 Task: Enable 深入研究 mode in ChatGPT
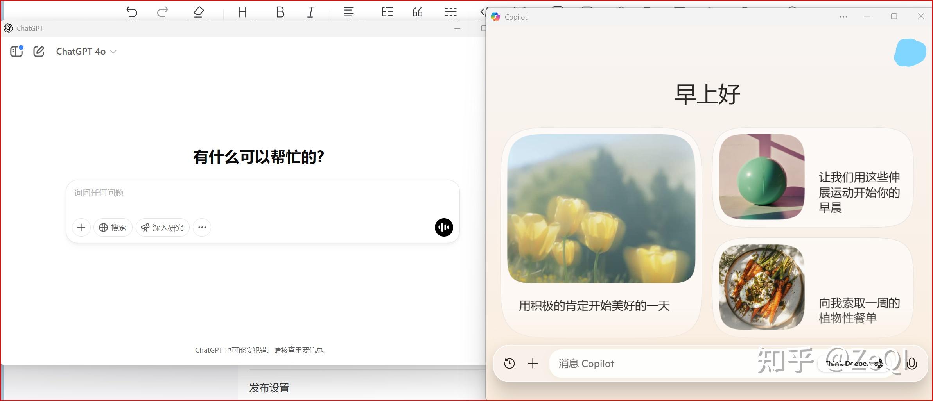[163, 227]
